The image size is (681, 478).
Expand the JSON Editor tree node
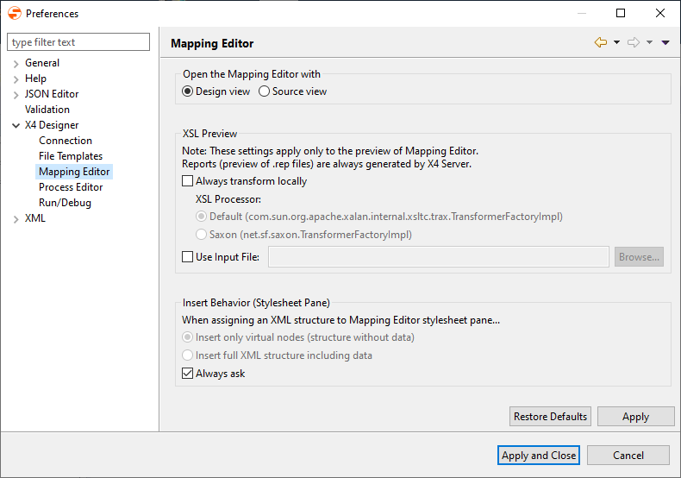click(16, 94)
